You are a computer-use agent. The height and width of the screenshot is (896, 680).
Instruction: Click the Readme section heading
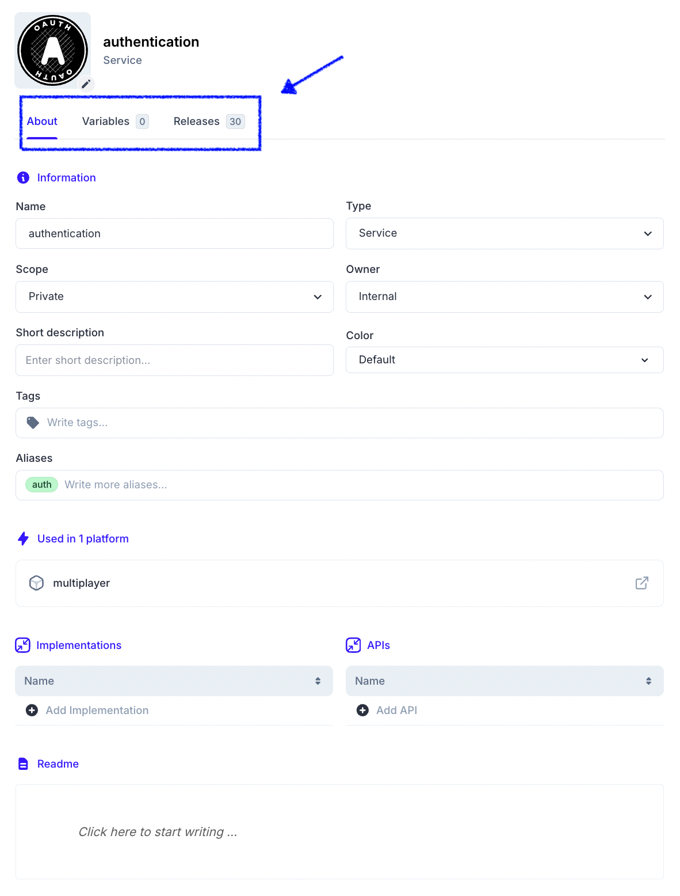(58, 764)
